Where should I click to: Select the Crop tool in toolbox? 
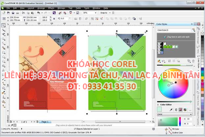(4, 34)
